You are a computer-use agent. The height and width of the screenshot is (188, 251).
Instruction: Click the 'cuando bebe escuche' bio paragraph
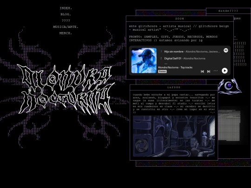174,104
